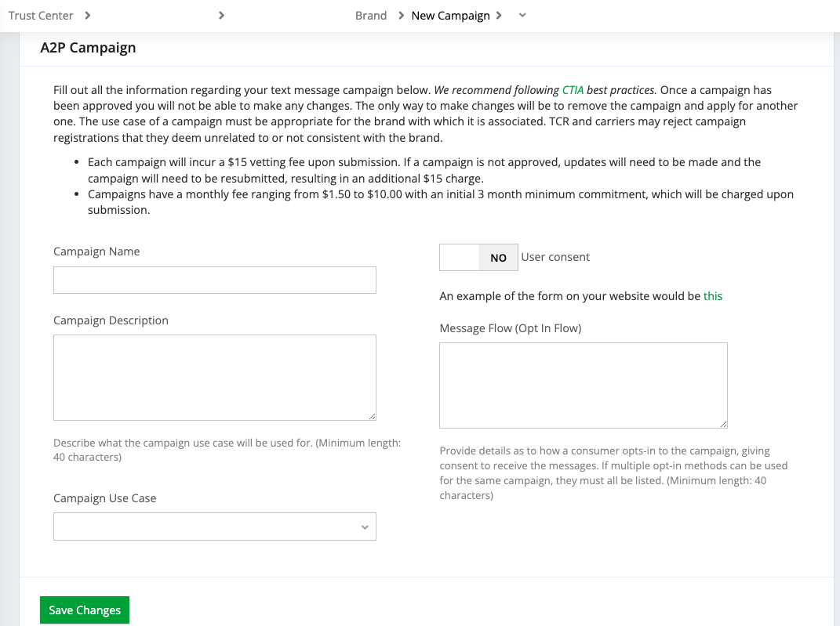
Task: Click the Campaign Use Case label
Action: tap(104, 498)
